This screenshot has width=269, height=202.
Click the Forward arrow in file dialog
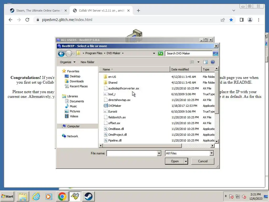(69, 53)
